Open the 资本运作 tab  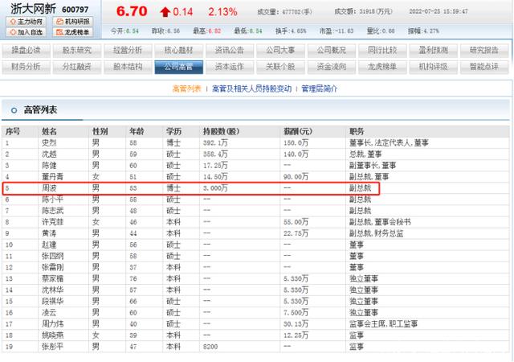point(230,67)
